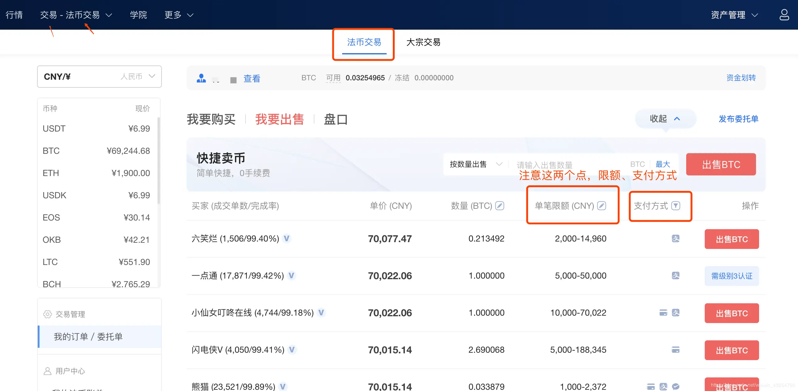The image size is (798, 391).
Task: Open the CNY/¥ currency dropdown
Action: coord(99,76)
